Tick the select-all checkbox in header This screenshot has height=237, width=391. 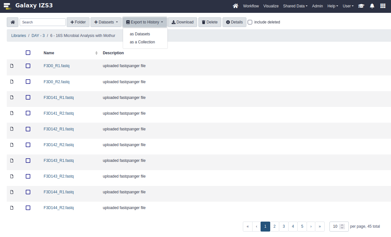pos(28,53)
